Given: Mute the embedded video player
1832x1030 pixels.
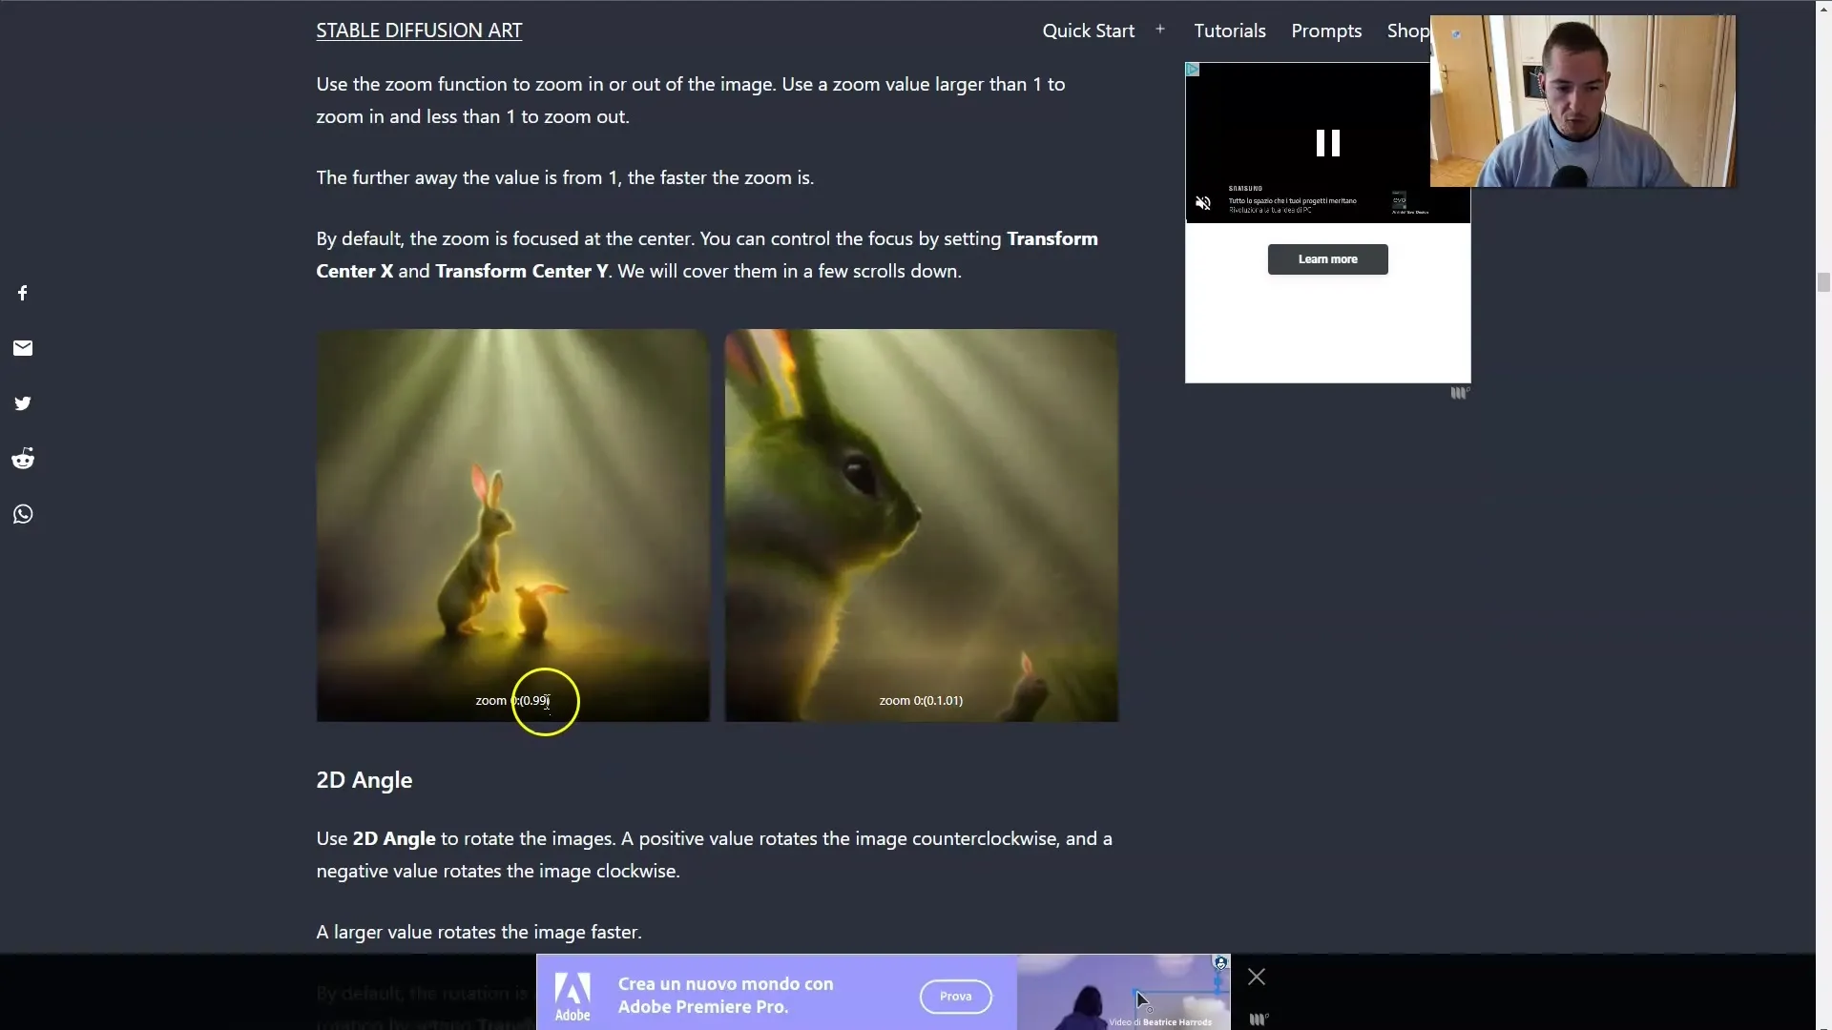Looking at the screenshot, I should pyautogui.click(x=1201, y=204).
